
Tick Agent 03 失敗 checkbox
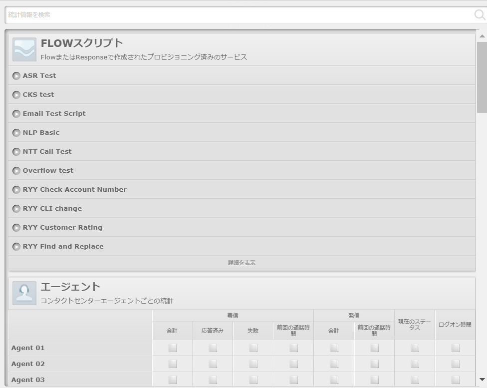[253, 380]
